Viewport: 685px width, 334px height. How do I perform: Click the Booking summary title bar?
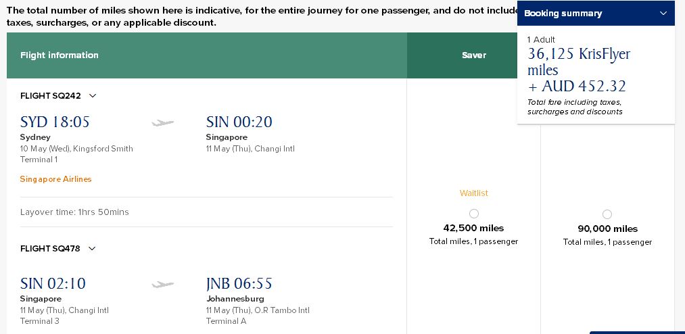[x=596, y=14]
